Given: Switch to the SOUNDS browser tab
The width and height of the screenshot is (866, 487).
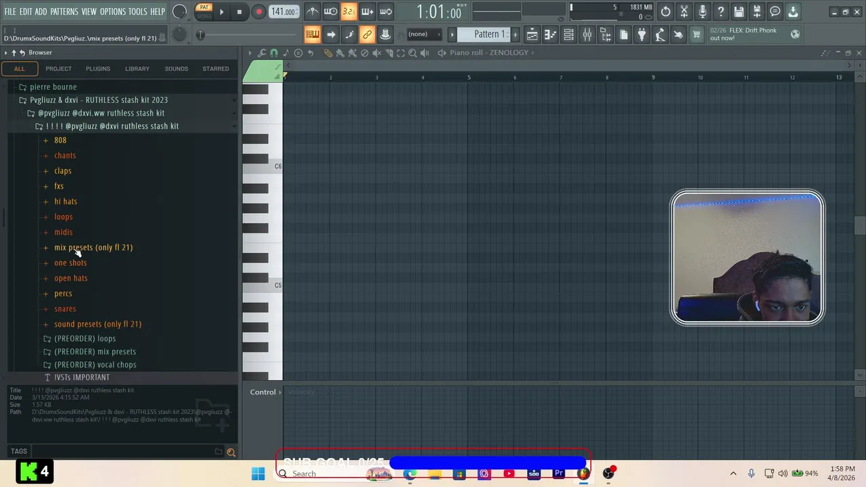Looking at the screenshot, I should click(177, 68).
